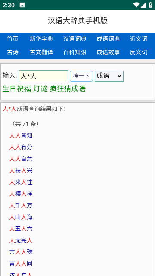Open idiom 人千人万
Screen dimensions: 155x276
pos(21,205)
